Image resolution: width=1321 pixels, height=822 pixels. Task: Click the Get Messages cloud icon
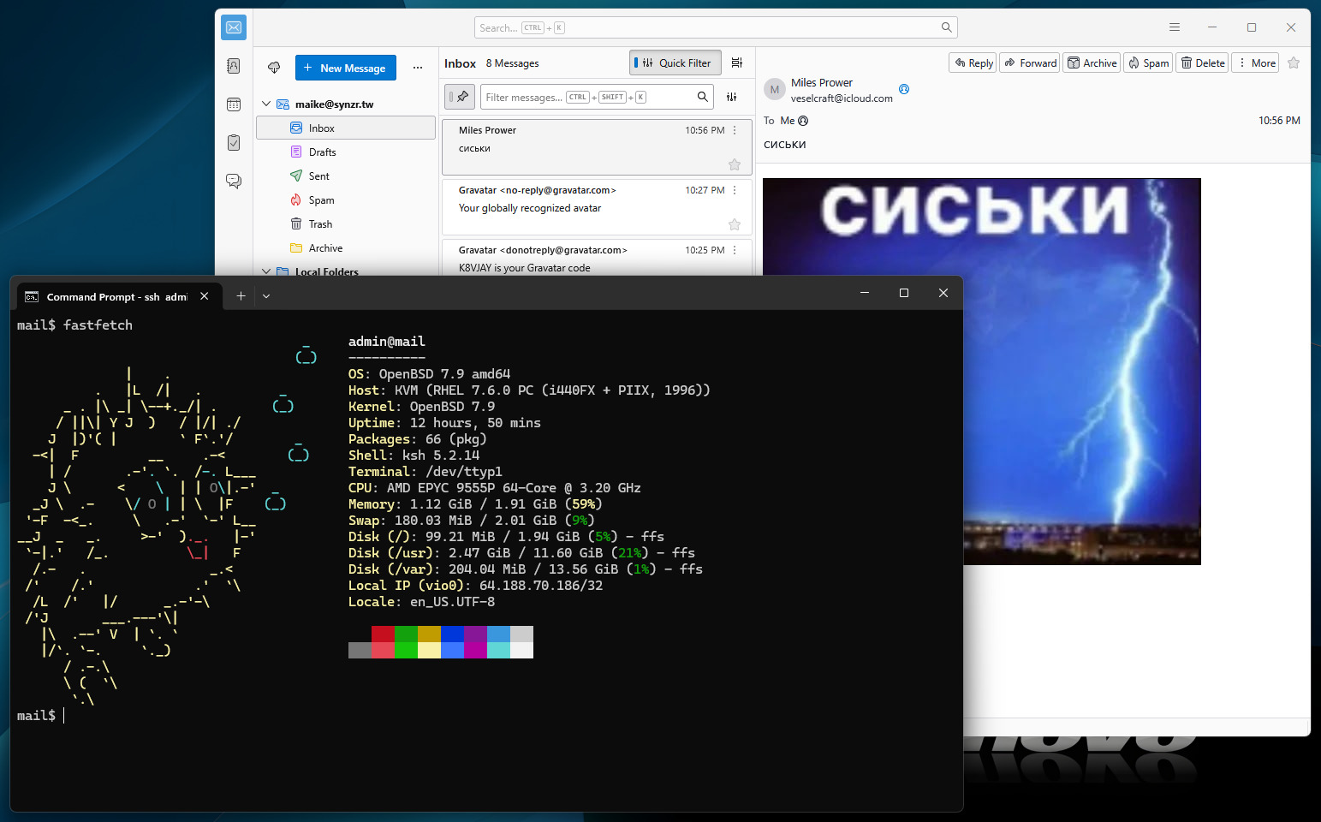click(x=274, y=68)
